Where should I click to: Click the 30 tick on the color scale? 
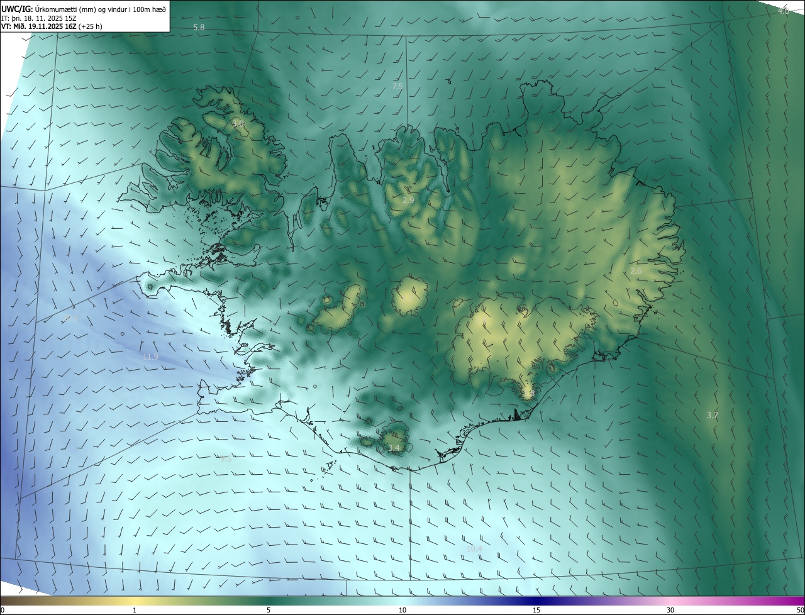(x=670, y=611)
